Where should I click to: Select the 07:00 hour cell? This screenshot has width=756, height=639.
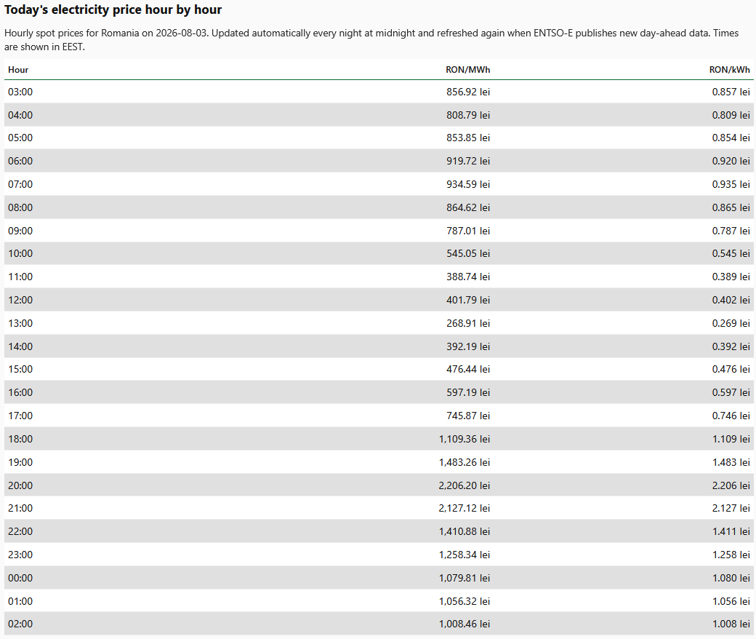pos(20,184)
